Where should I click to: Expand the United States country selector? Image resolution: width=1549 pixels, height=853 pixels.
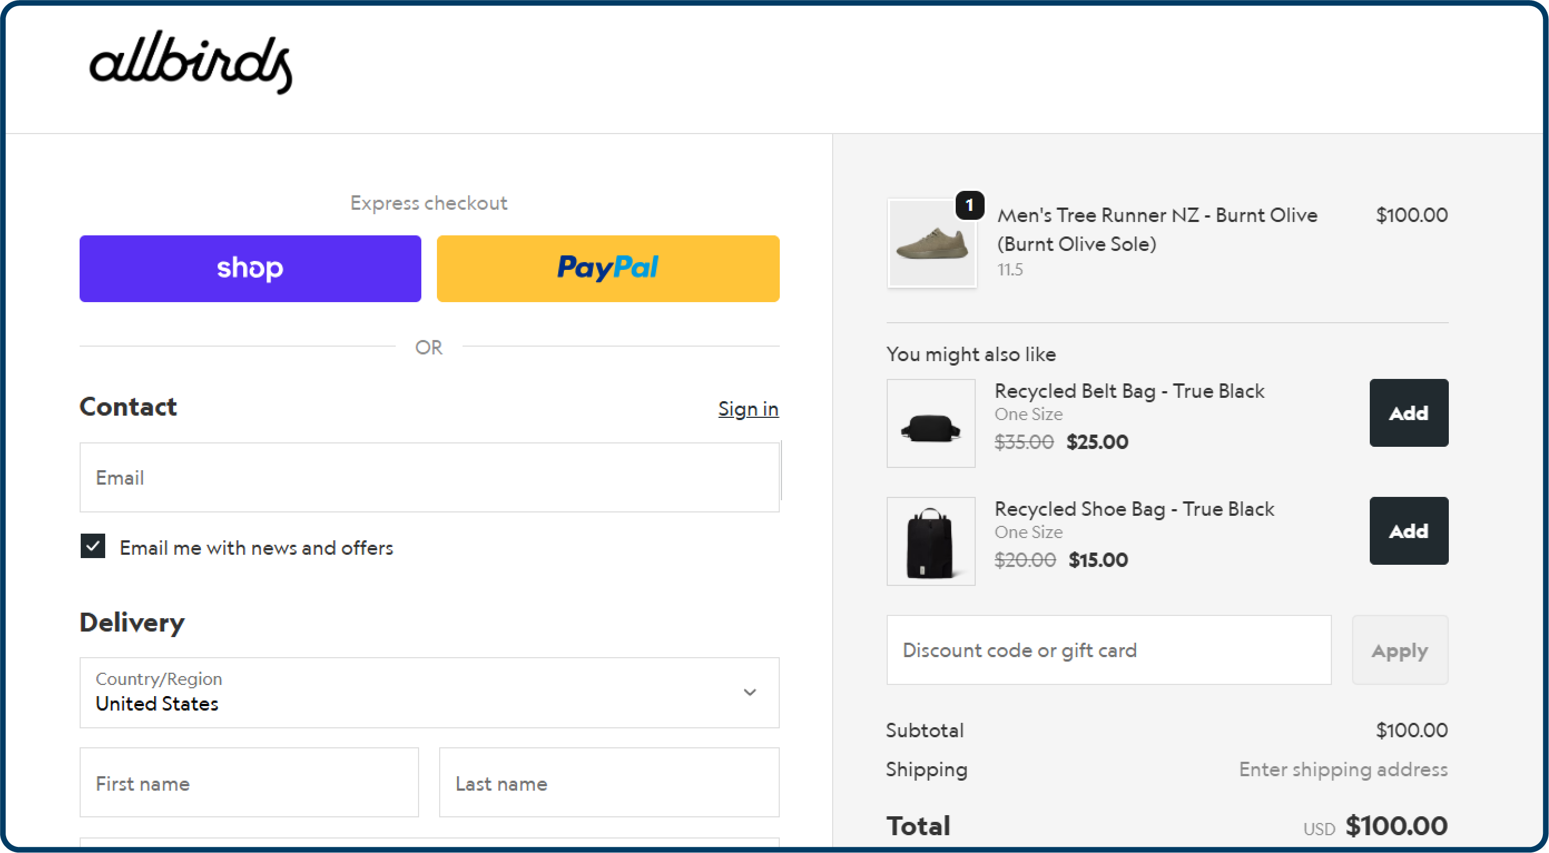[429, 693]
